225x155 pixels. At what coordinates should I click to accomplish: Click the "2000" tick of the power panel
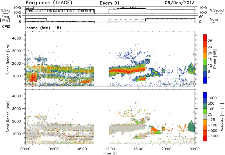tap(16, 63)
